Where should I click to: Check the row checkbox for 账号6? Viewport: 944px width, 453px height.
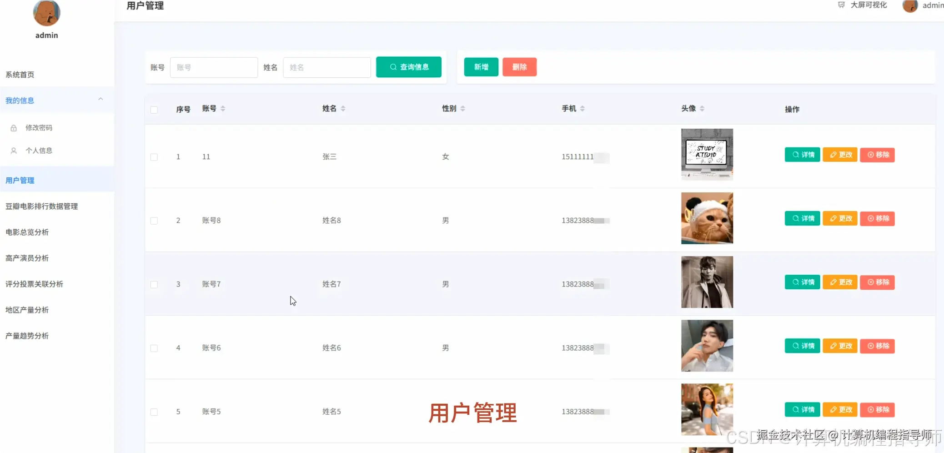pos(154,348)
